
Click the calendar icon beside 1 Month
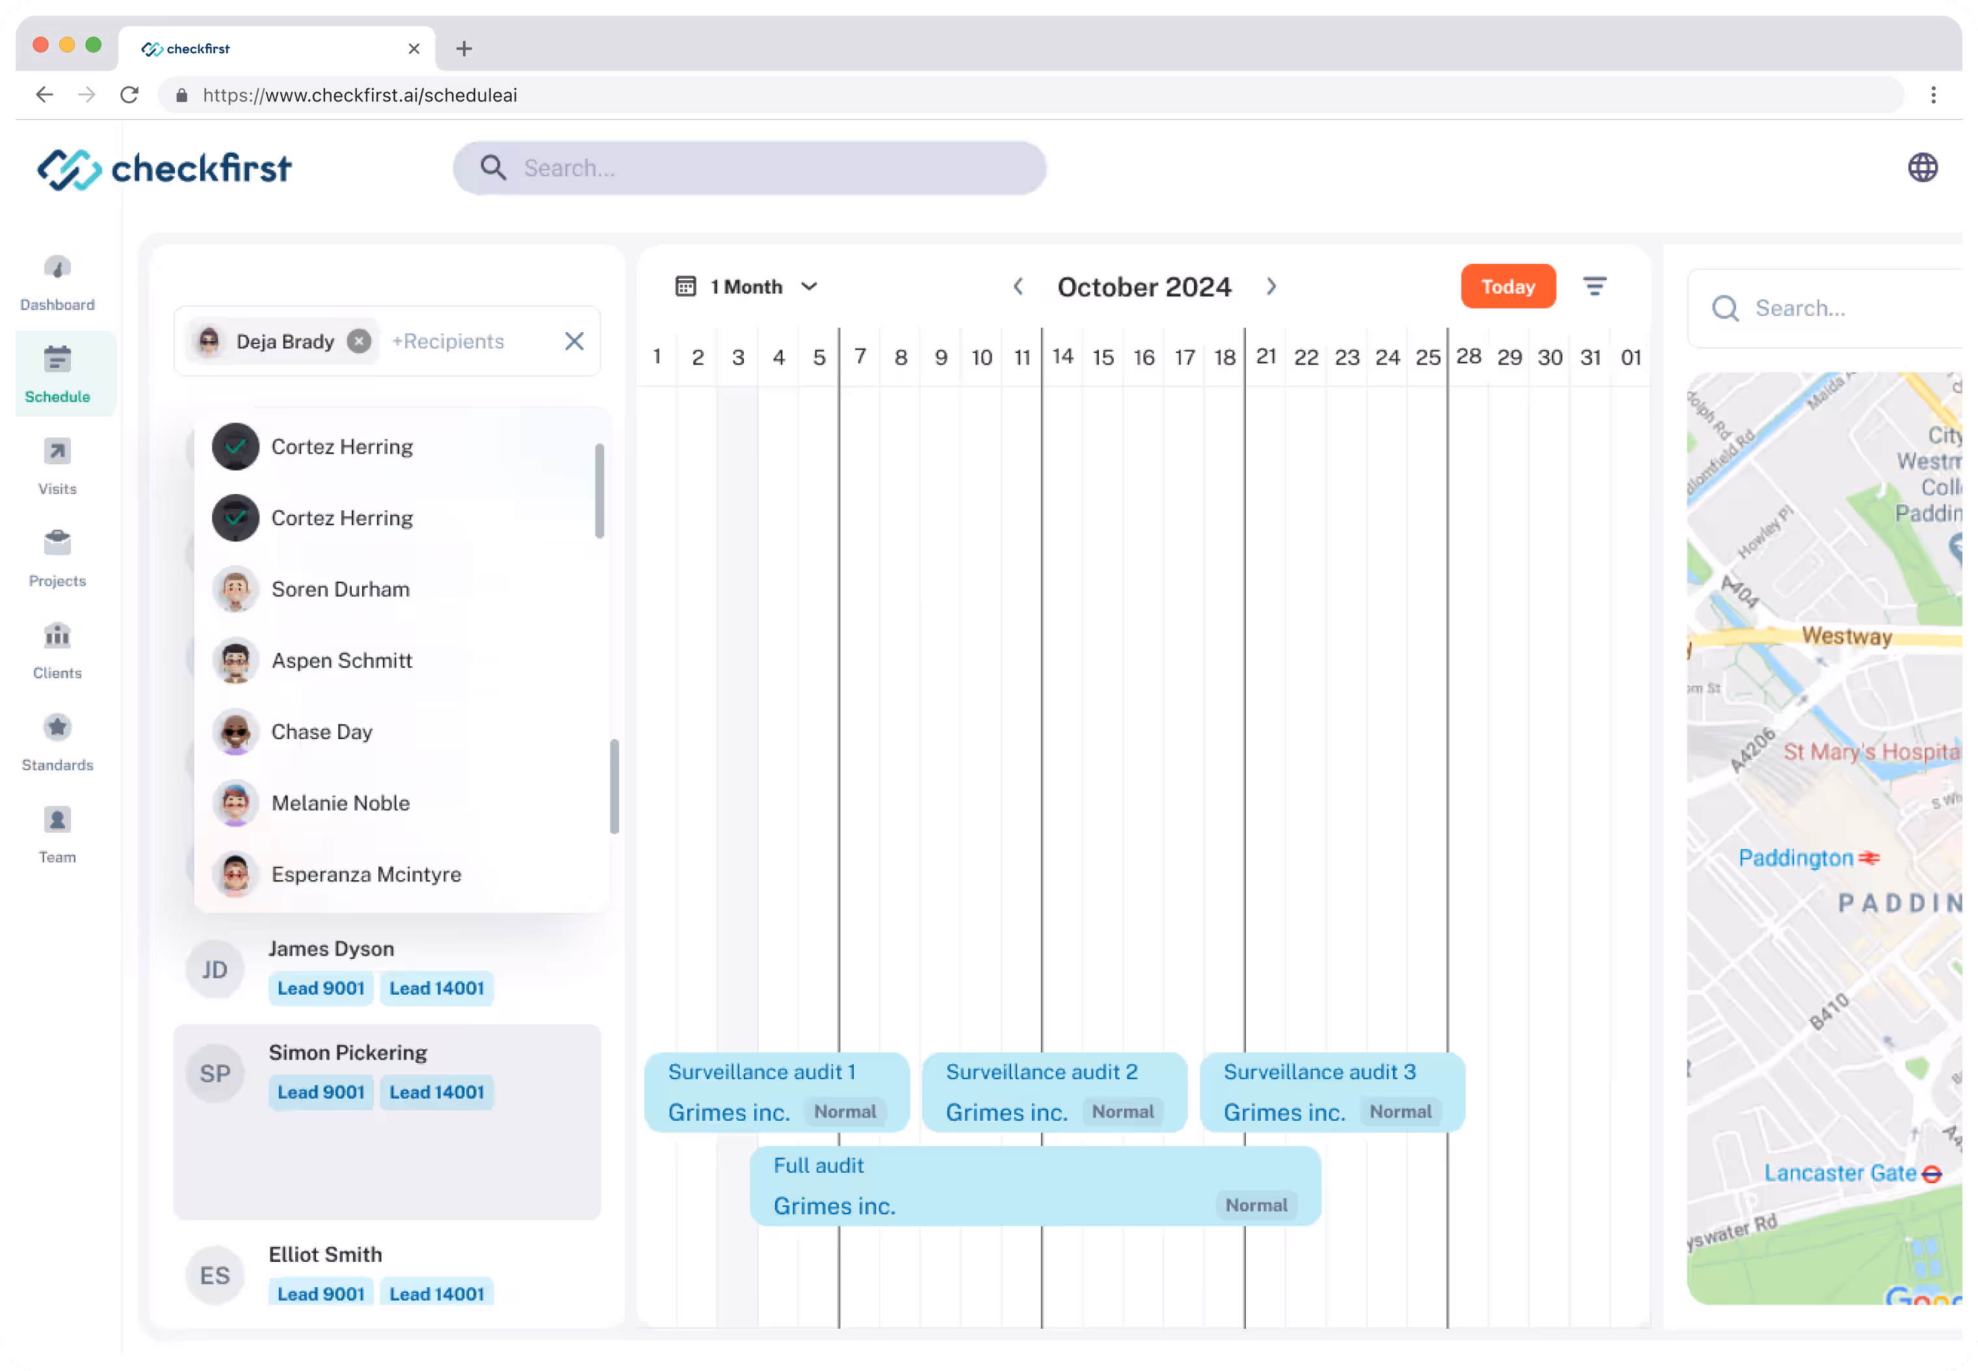tap(685, 286)
